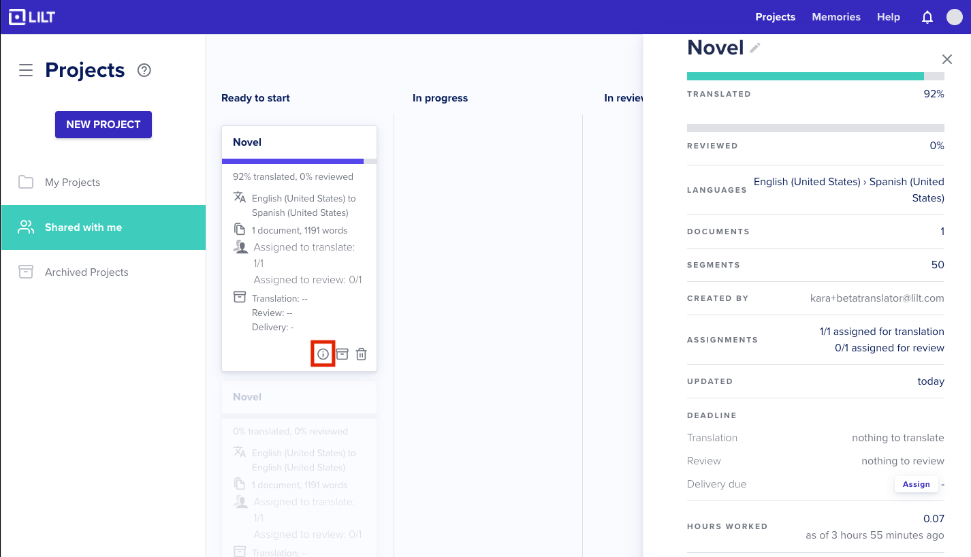
Task: Open Memories in top navigation
Action: 836,17
